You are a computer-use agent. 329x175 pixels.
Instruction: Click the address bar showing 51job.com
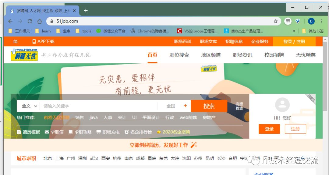(164, 21)
